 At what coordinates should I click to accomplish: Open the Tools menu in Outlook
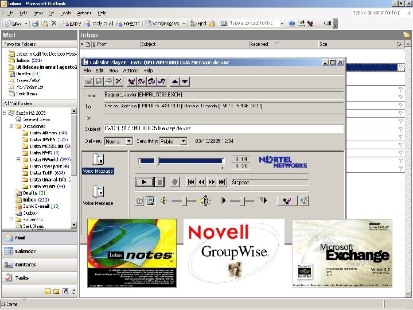(x=65, y=13)
